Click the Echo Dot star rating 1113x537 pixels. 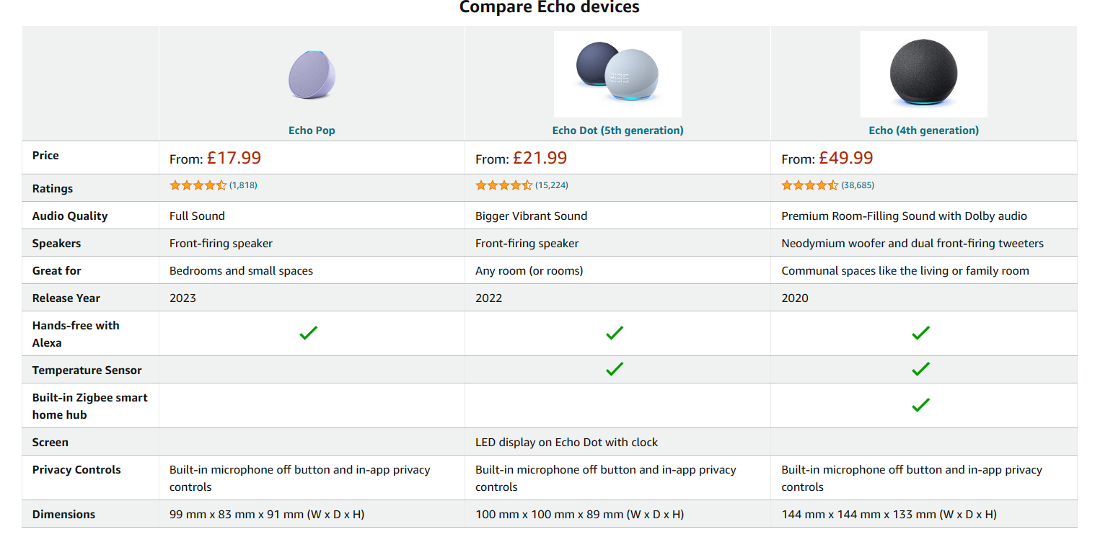(x=503, y=185)
